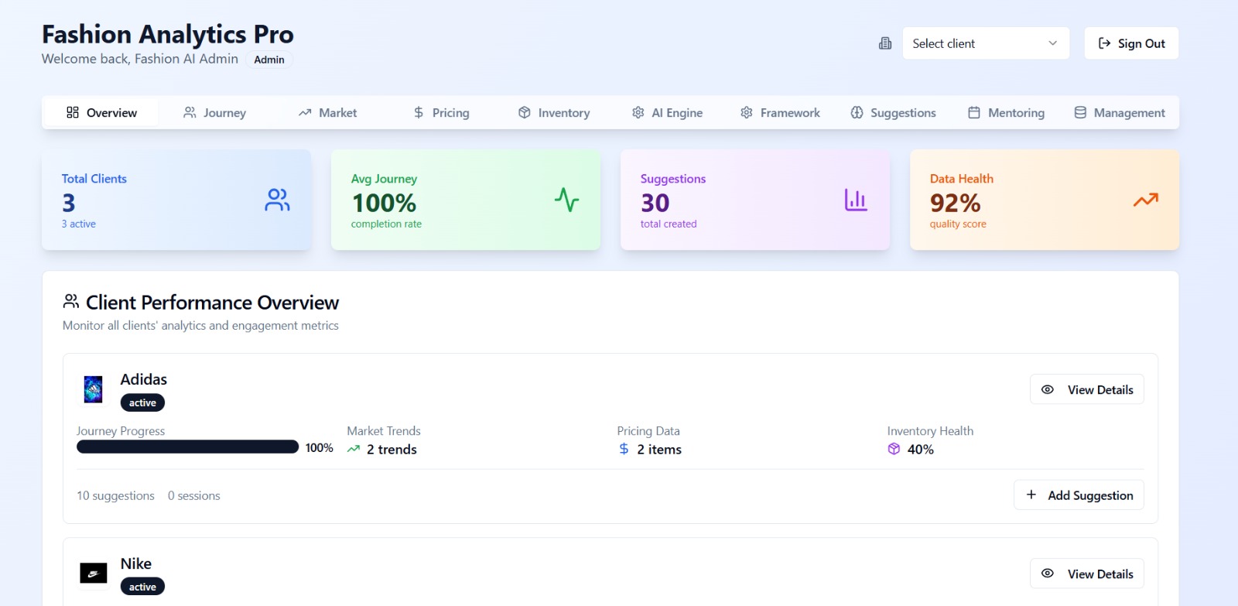View Details for the Adidas client
1238x606 pixels.
pyautogui.click(x=1086, y=389)
